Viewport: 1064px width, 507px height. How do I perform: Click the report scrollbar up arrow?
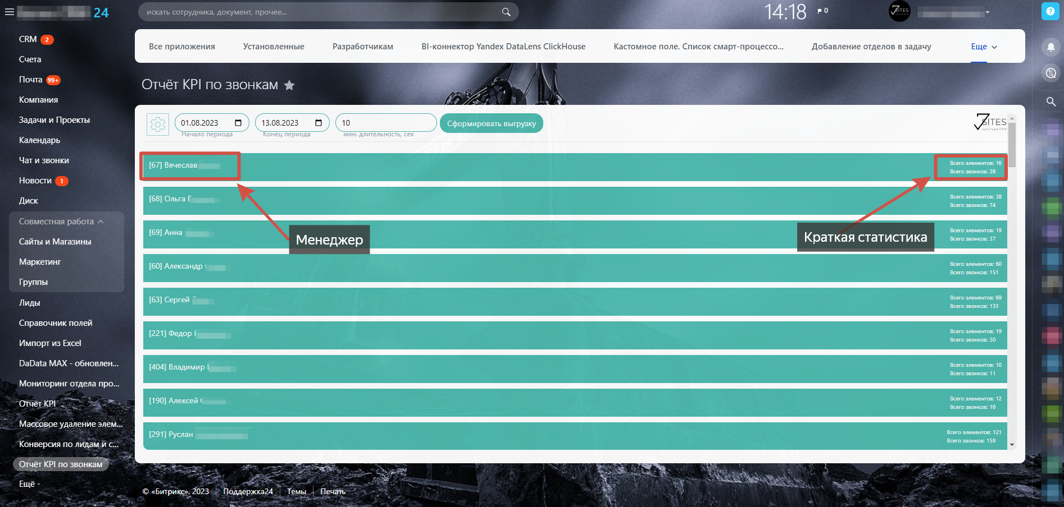pos(1012,118)
